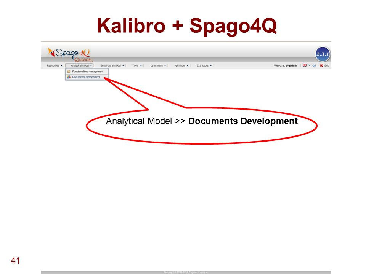Click the Spago4Q logo
Viewport: 366px width, 274px height.
(x=69, y=55)
